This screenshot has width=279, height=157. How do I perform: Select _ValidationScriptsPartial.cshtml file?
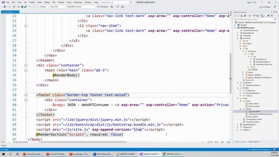coord(260,114)
